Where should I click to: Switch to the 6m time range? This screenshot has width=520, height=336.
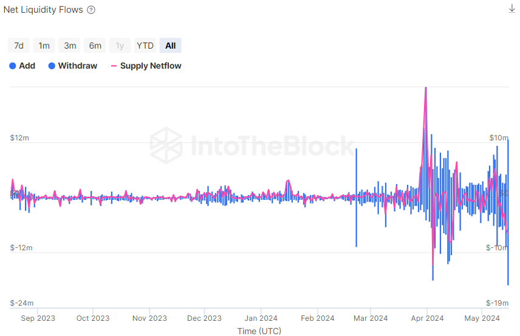pos(95,46)
